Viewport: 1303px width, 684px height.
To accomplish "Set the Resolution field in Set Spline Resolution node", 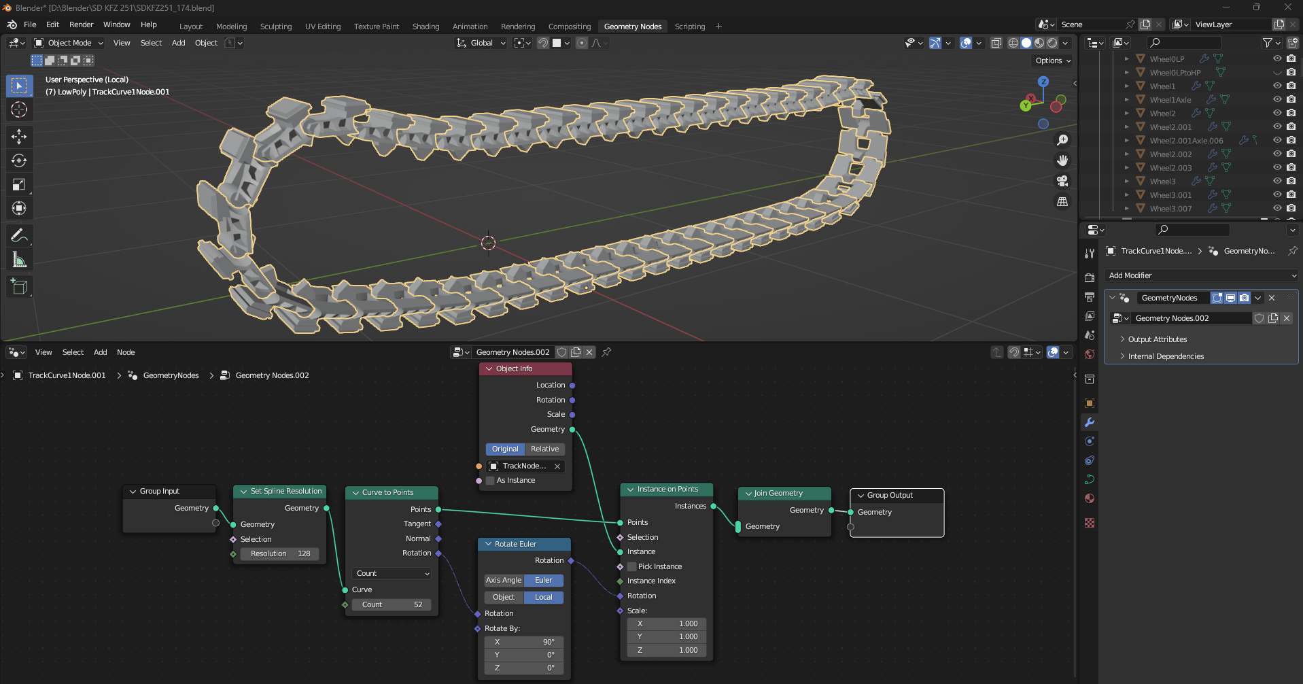I will tap(278, 553).
